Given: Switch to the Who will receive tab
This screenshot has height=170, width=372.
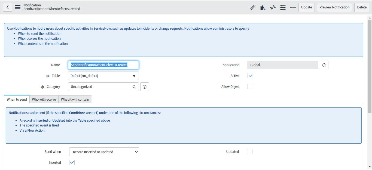Looking at the screenshot, I should point(44,99).
